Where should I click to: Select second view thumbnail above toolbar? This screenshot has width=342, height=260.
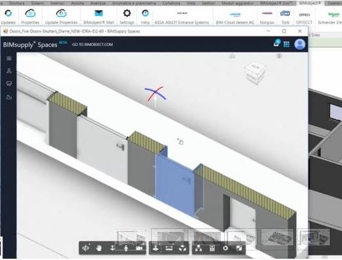[x=168, y=236]
